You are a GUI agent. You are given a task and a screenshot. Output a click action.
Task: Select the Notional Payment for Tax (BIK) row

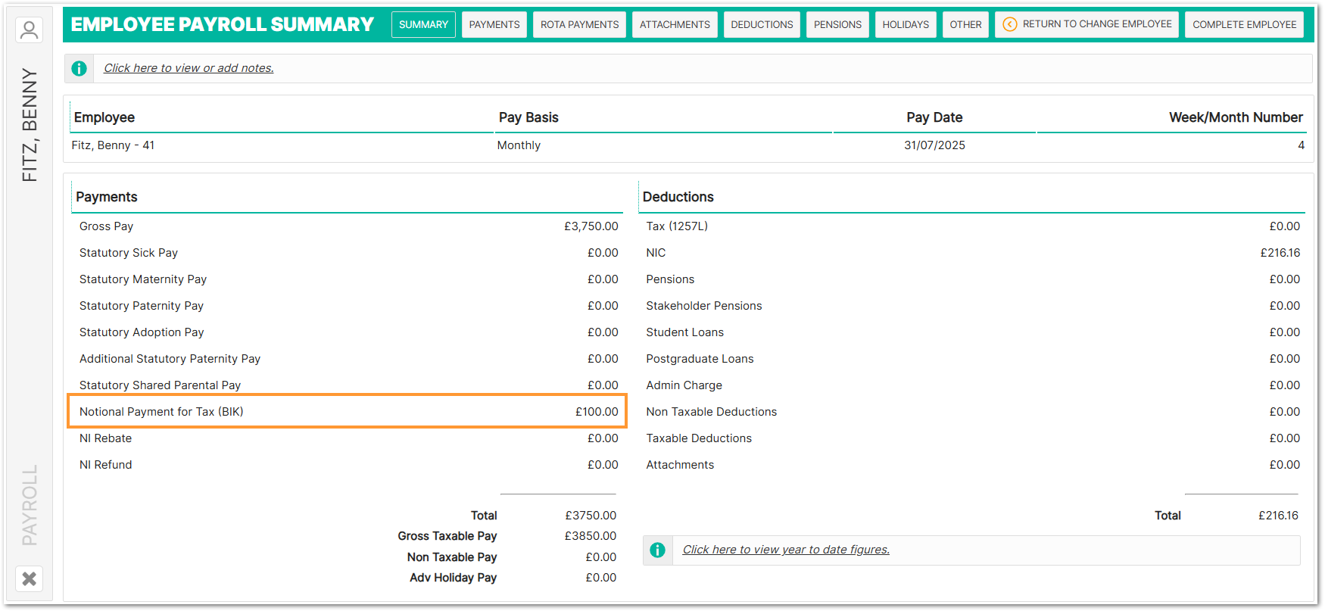[x=348, y=412]
